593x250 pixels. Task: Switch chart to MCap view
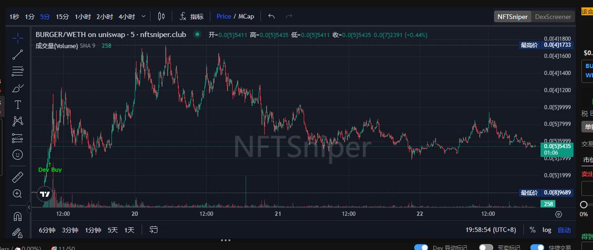tap(246, 16)
